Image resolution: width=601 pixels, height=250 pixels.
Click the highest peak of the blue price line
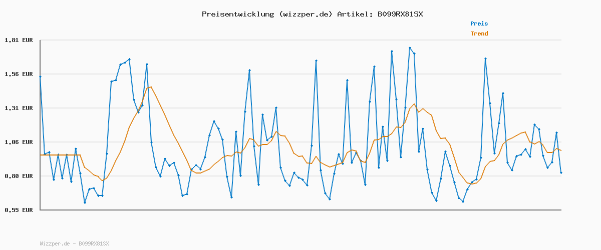coord(410,48)
